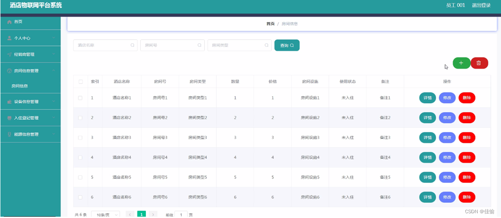This screenshot has width=501, height=218.
Task: Click the green plus add button
Action: (461, 63)
